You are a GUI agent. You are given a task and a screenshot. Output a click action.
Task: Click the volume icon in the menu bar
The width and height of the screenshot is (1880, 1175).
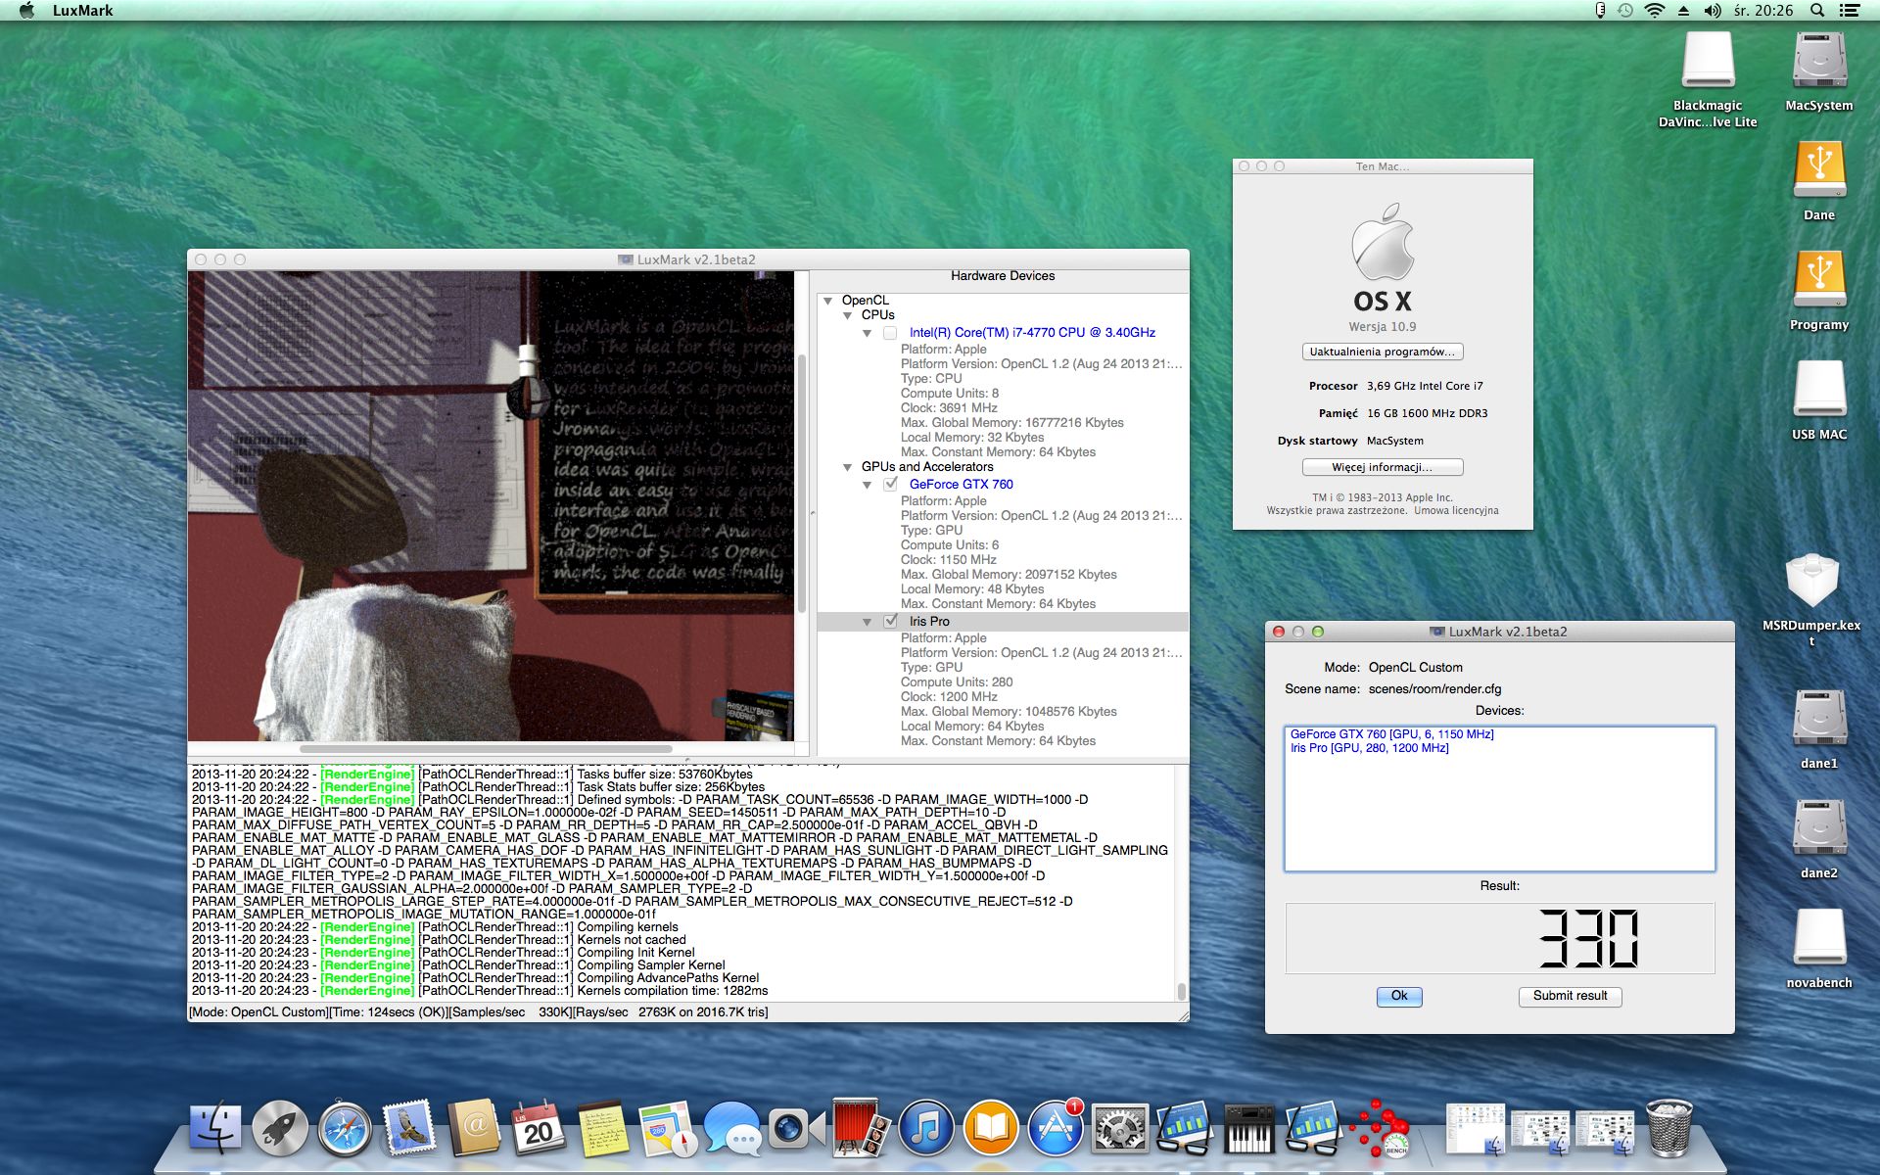[x=1712, y=11]
